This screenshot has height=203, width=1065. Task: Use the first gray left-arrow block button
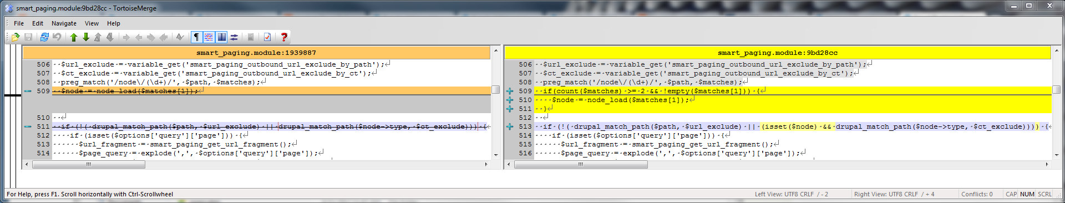pyautogui.click(x=139, y=37)
